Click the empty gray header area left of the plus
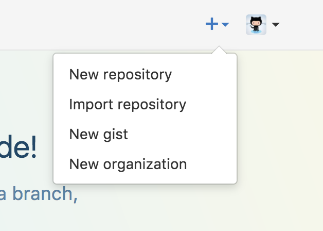 (x=99, y=25)
